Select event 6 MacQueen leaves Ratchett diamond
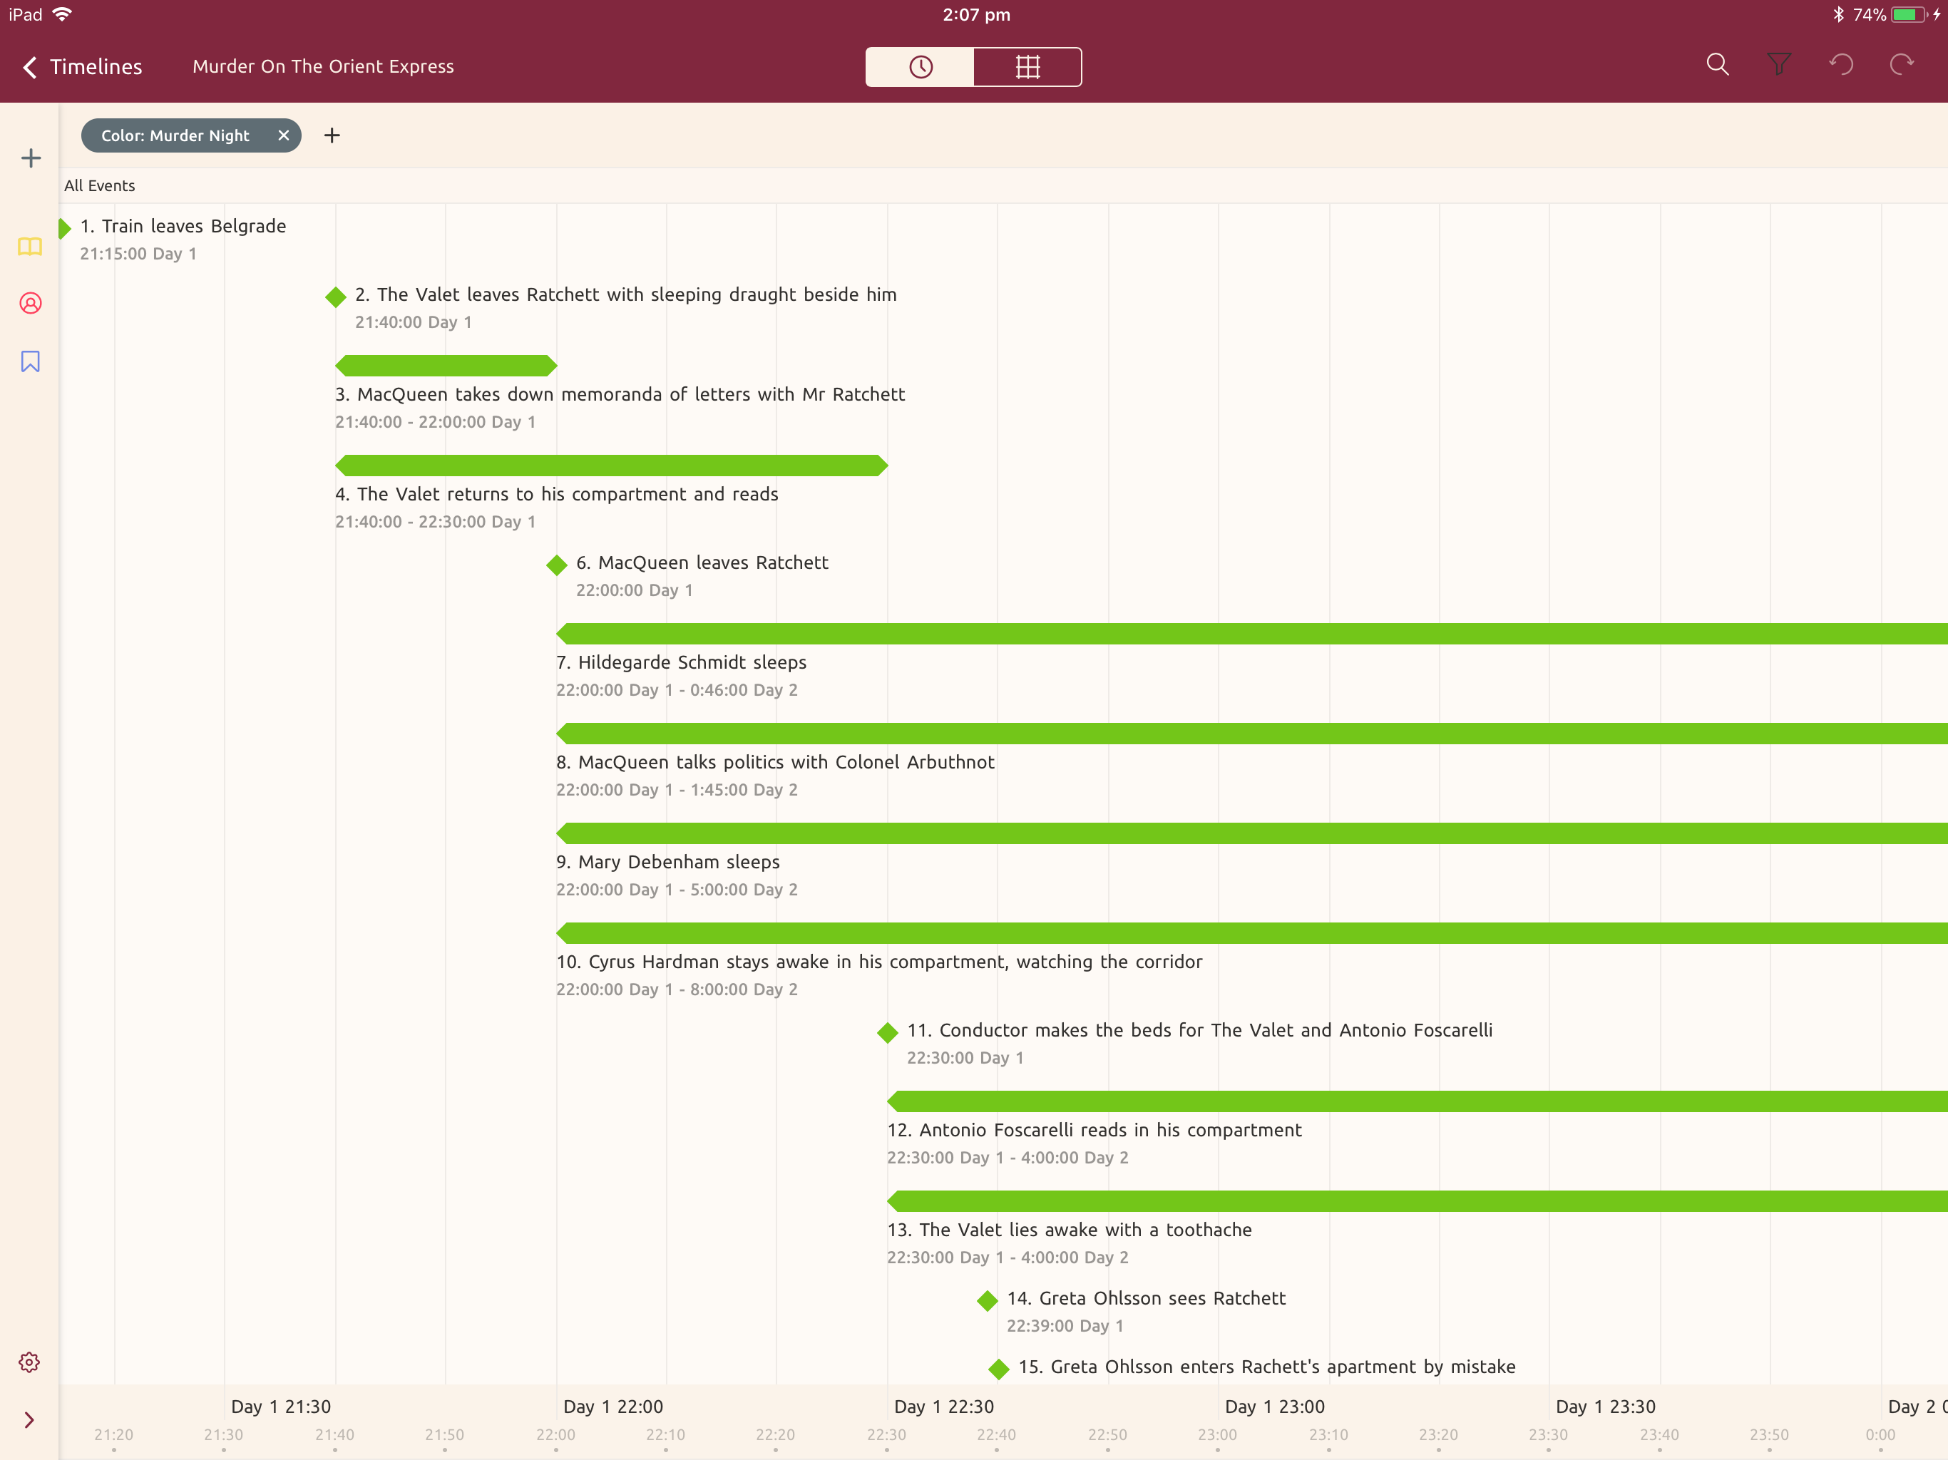Image resolution: width=1948 pixels, height=1460 pixels. [x=557, y=565]
